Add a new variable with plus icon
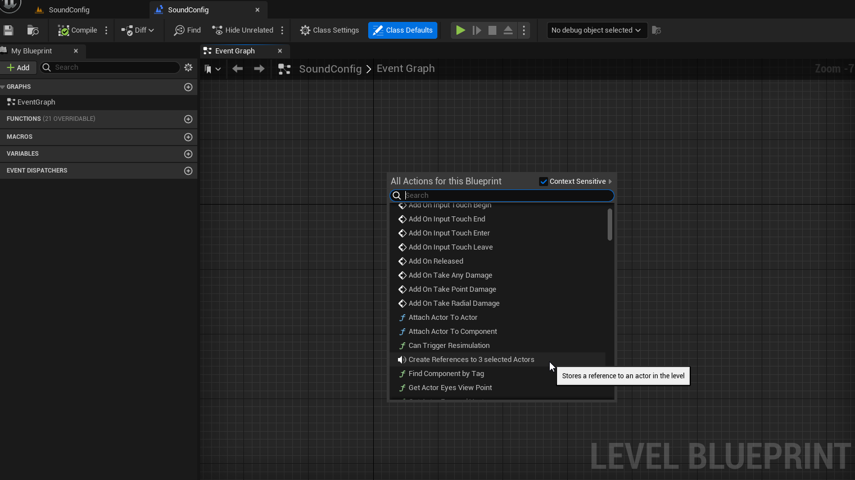Viewport: 855px width, 480px height. coord(188,154)
